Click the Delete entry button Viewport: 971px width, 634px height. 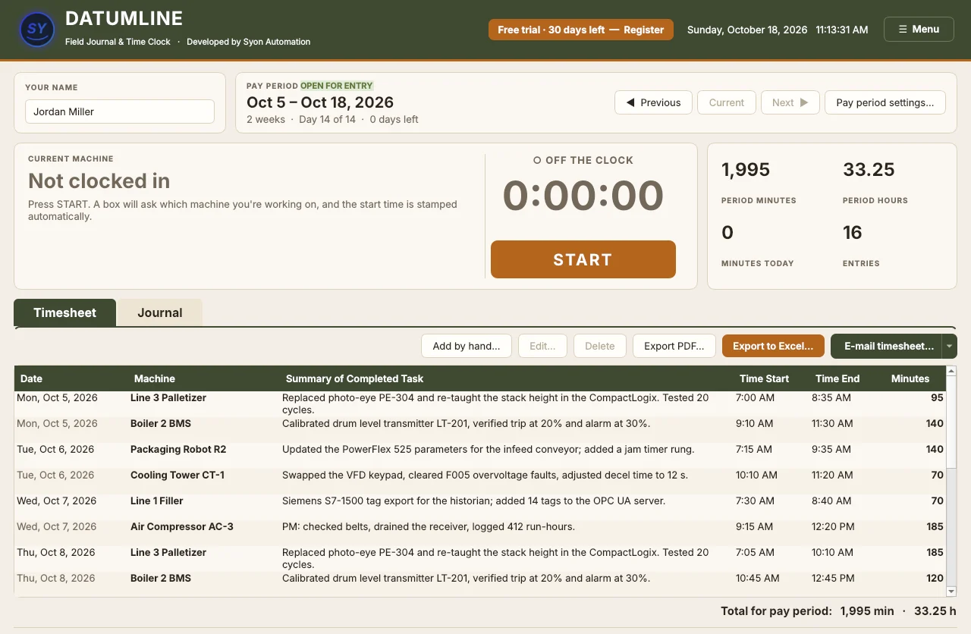coord(600,346)
